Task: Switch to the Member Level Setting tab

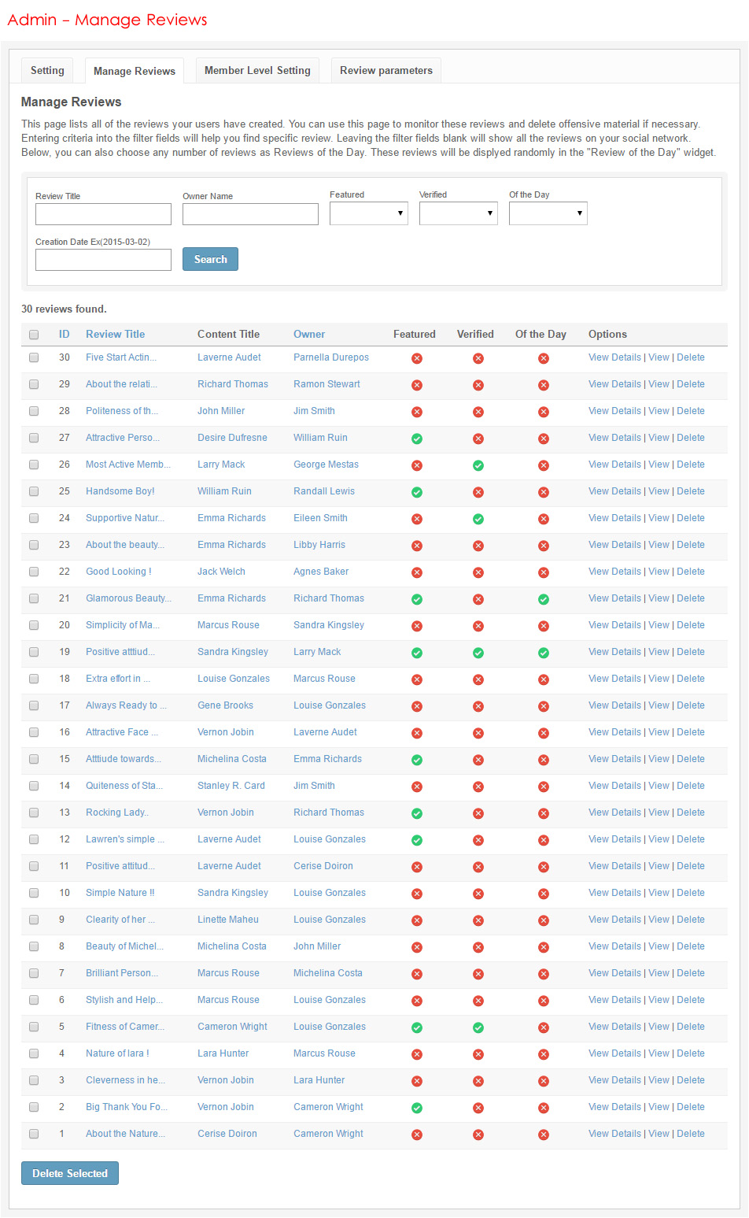Action: point(257,70)
